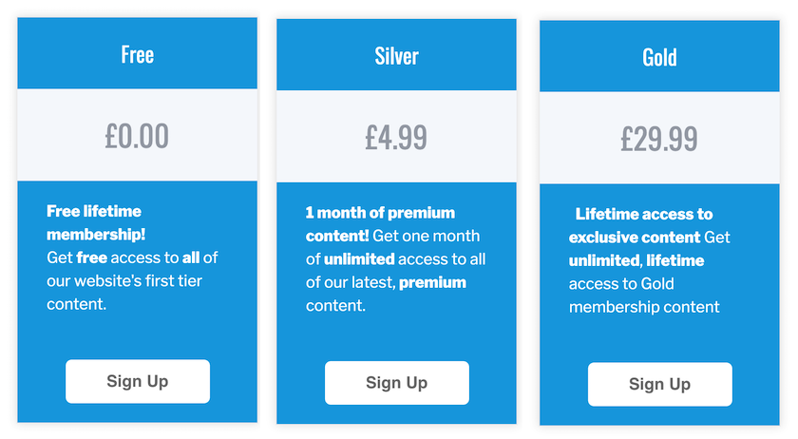Viewport: 798px width, 439px height.
Task: Click the Silver plan title header
Action: click(396, 55)
